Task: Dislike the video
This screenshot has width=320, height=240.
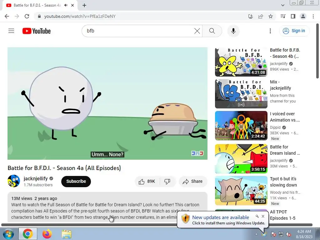Action: 167,182
